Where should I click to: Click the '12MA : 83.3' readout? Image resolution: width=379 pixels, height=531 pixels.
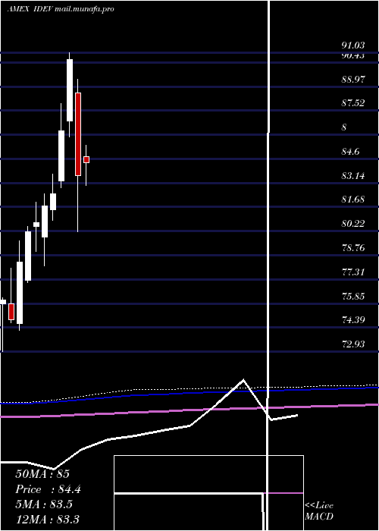coord(47,520)
